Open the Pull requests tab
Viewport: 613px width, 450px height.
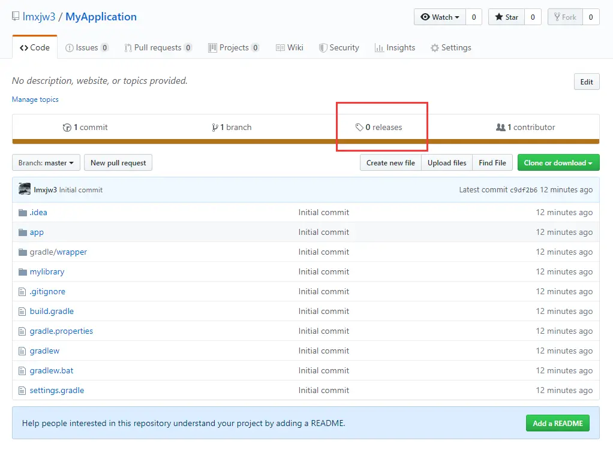coord(158,48)
